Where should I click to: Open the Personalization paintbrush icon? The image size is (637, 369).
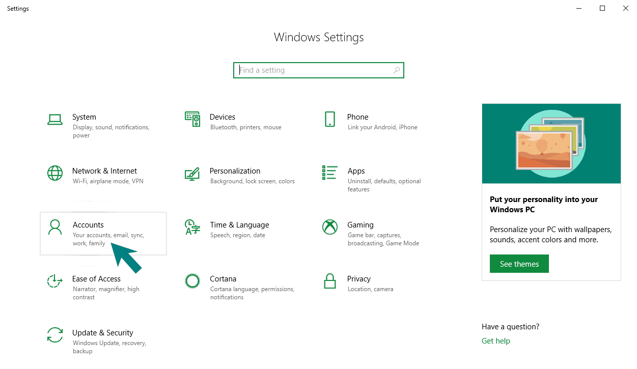pyautogui.click(x=192, y=174)
